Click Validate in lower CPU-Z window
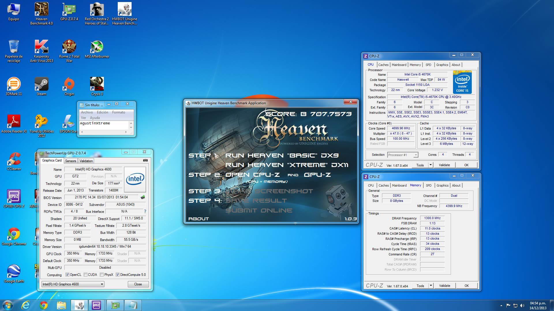 click(445, 286)
